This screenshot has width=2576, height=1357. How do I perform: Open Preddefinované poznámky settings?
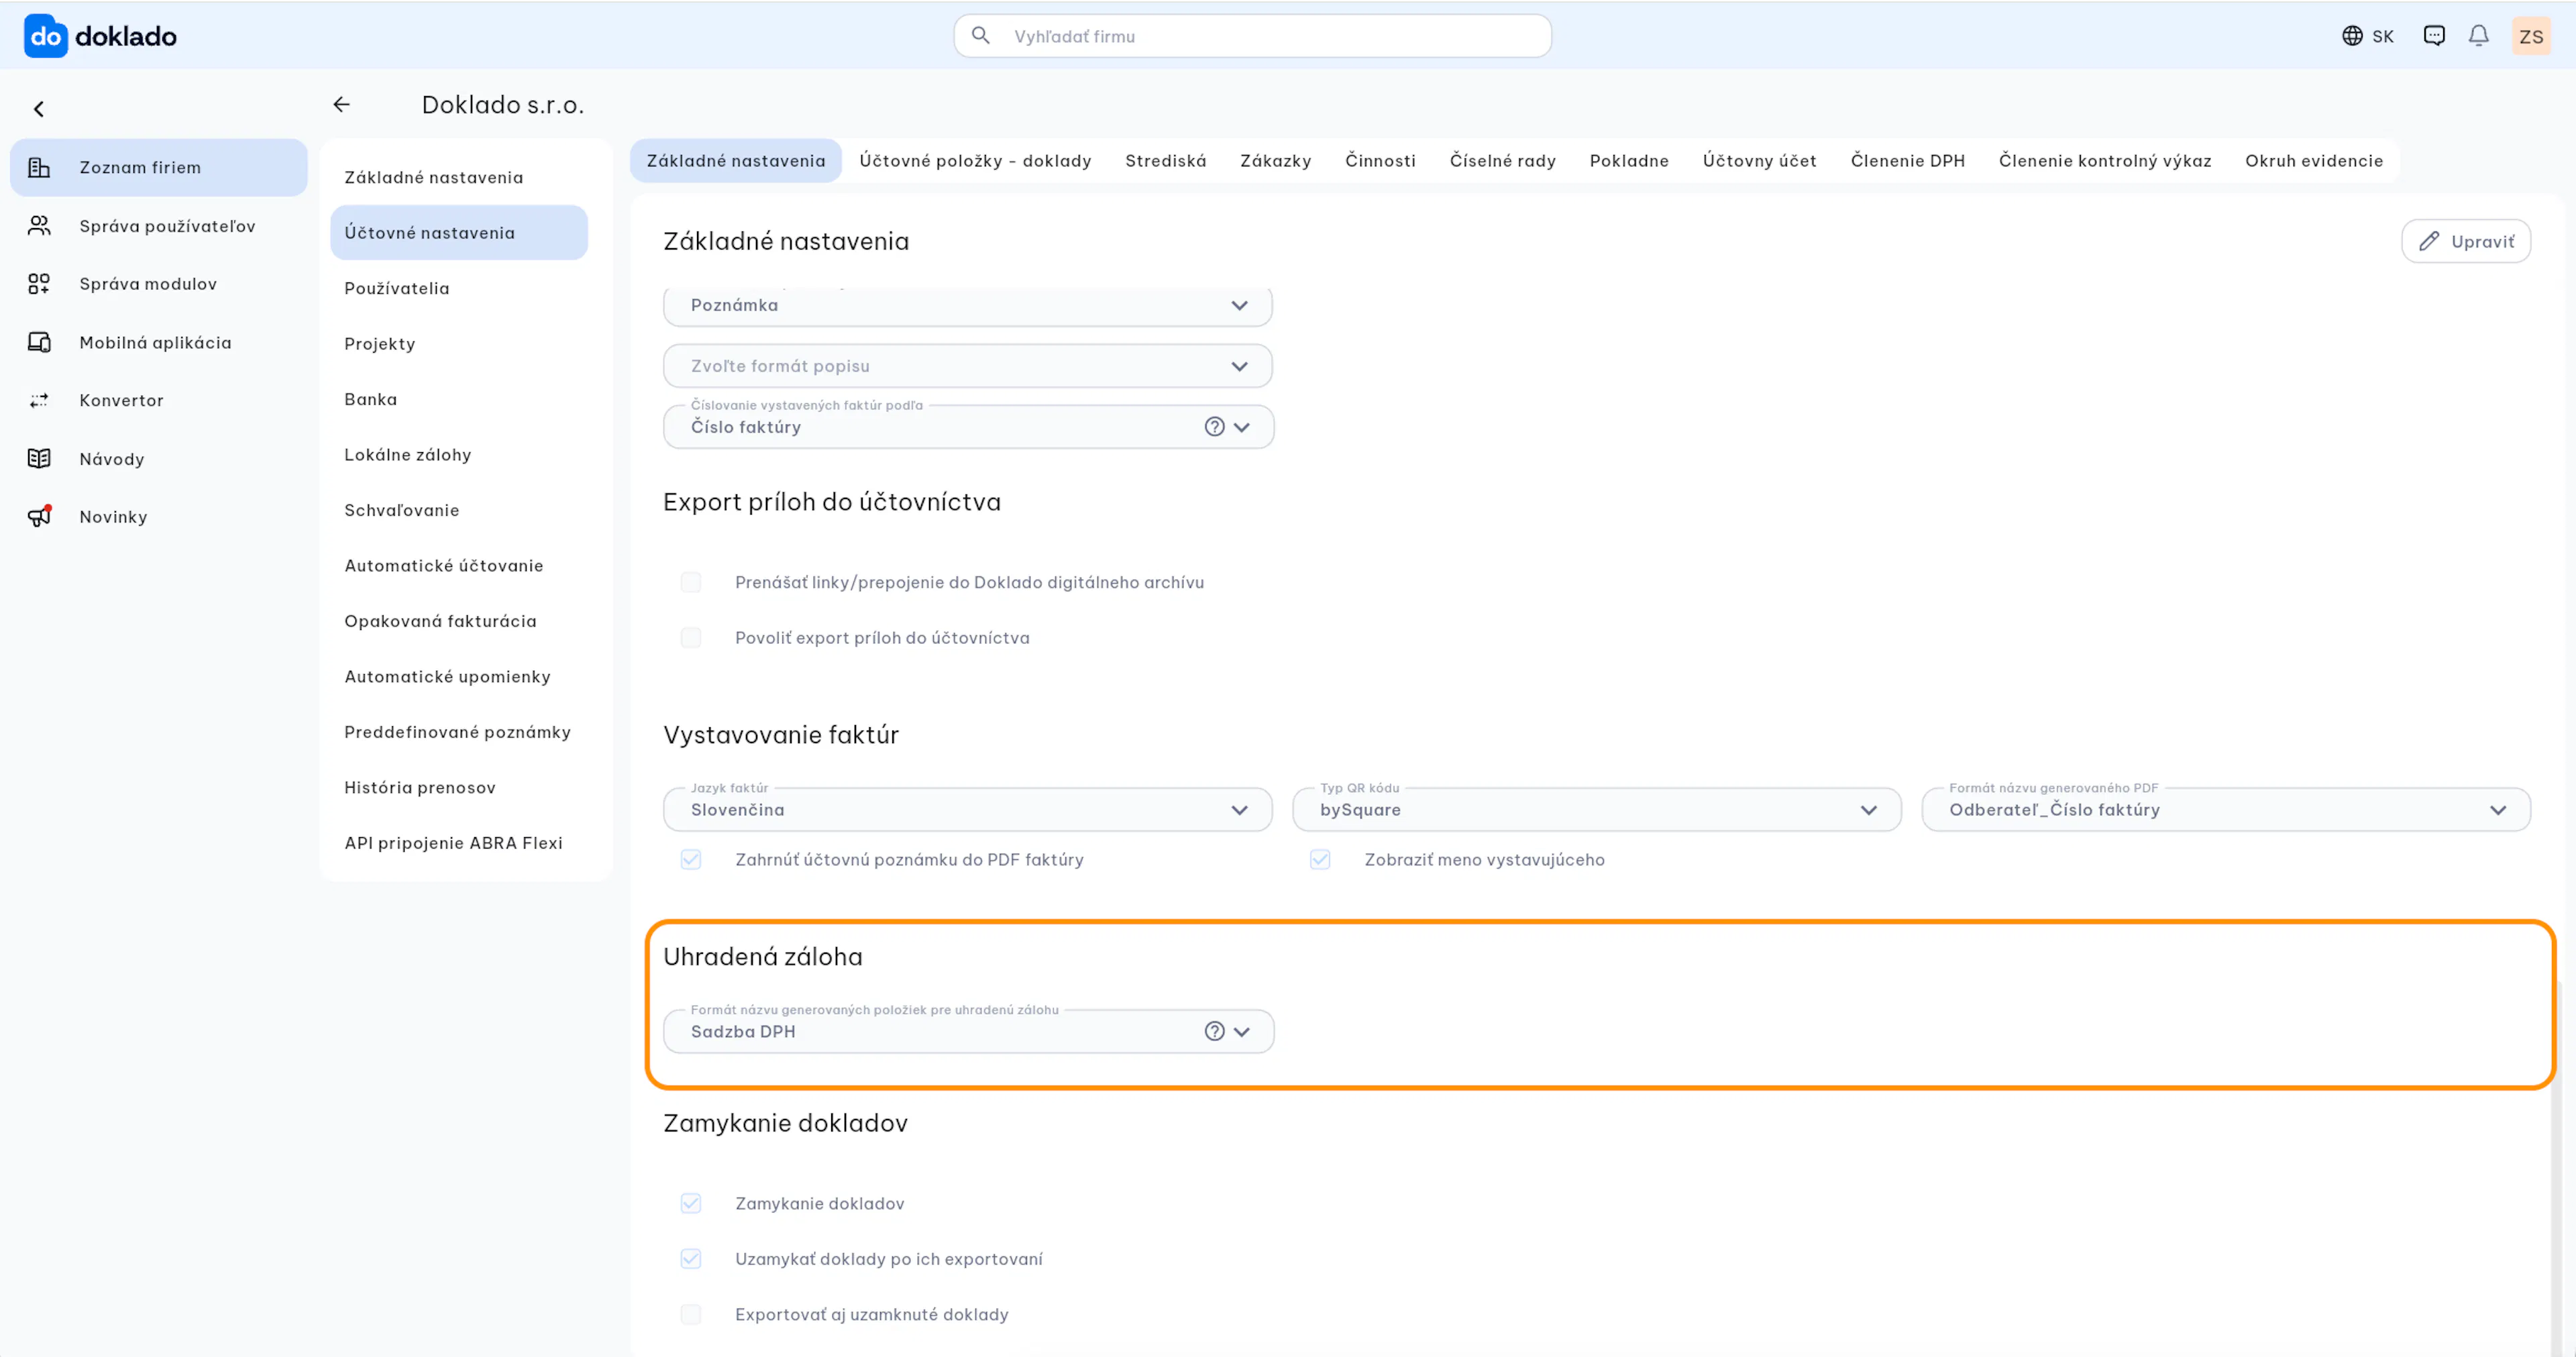pyautogui.click(x=459, y=732)
